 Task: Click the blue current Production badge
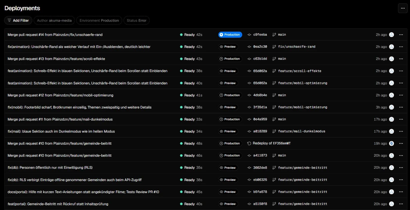point(230,35)
